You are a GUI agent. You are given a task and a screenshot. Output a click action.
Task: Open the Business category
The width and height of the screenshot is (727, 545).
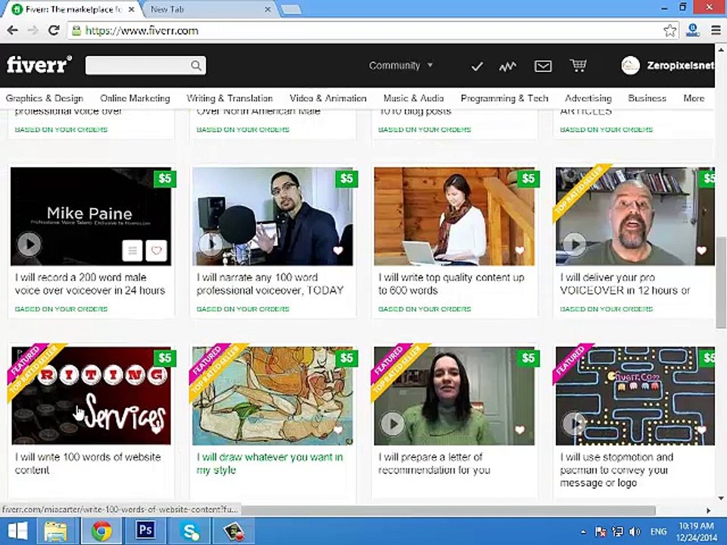click(x=647, y=98)
